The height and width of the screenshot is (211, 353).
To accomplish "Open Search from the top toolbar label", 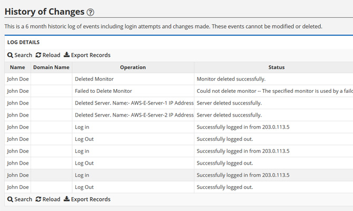I will click(23, 55).
